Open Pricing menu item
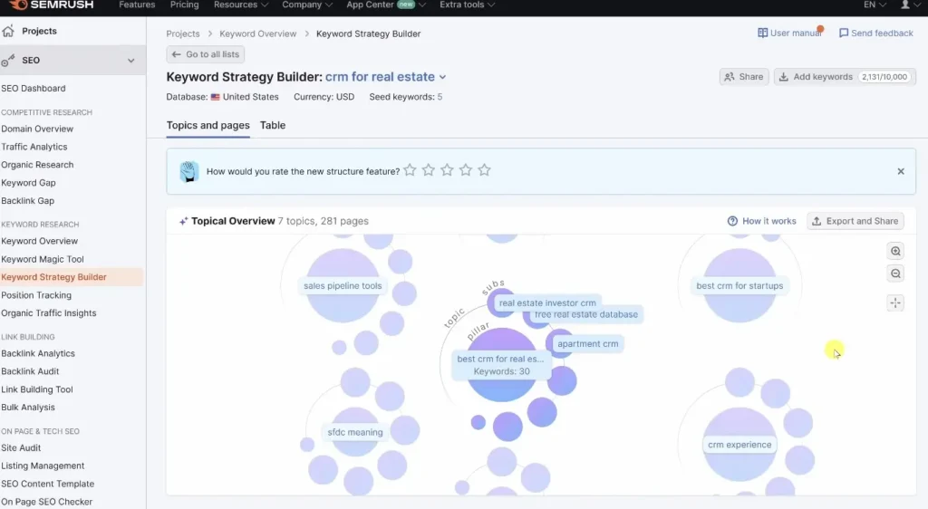This screenshot has width=928, height=509. point(185,5)
